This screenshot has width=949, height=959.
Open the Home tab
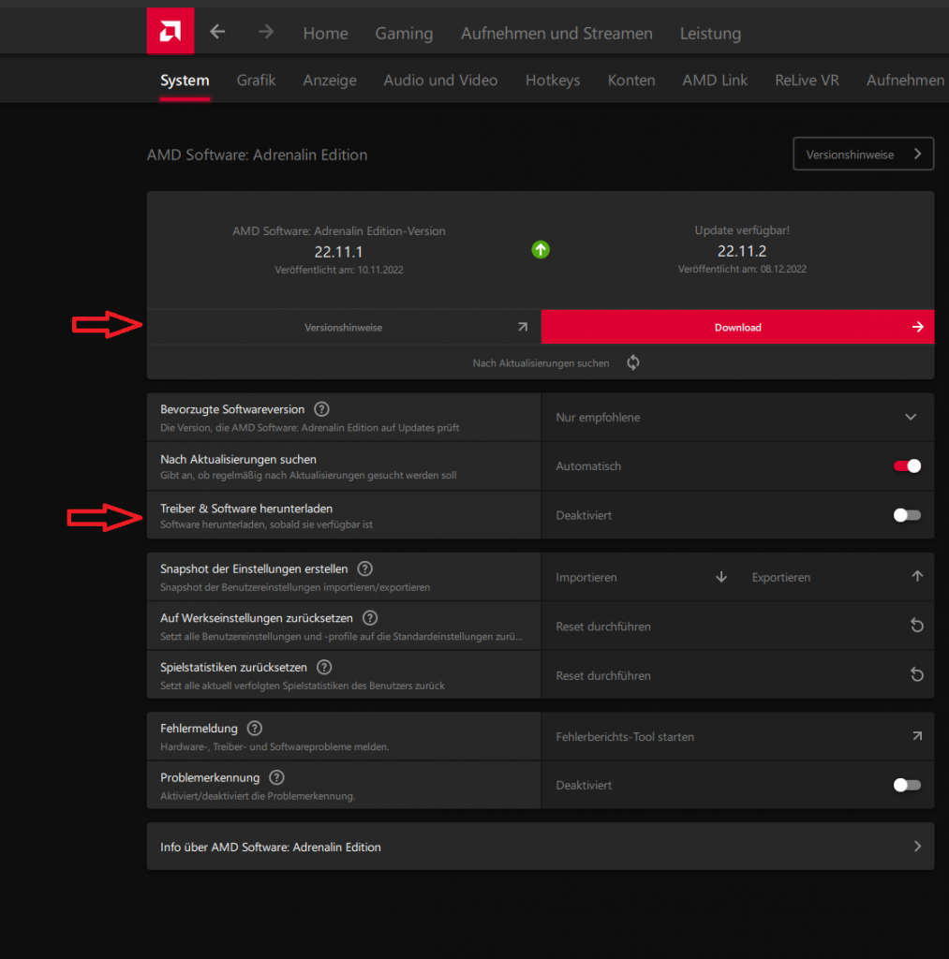click(x=325, y=33)
